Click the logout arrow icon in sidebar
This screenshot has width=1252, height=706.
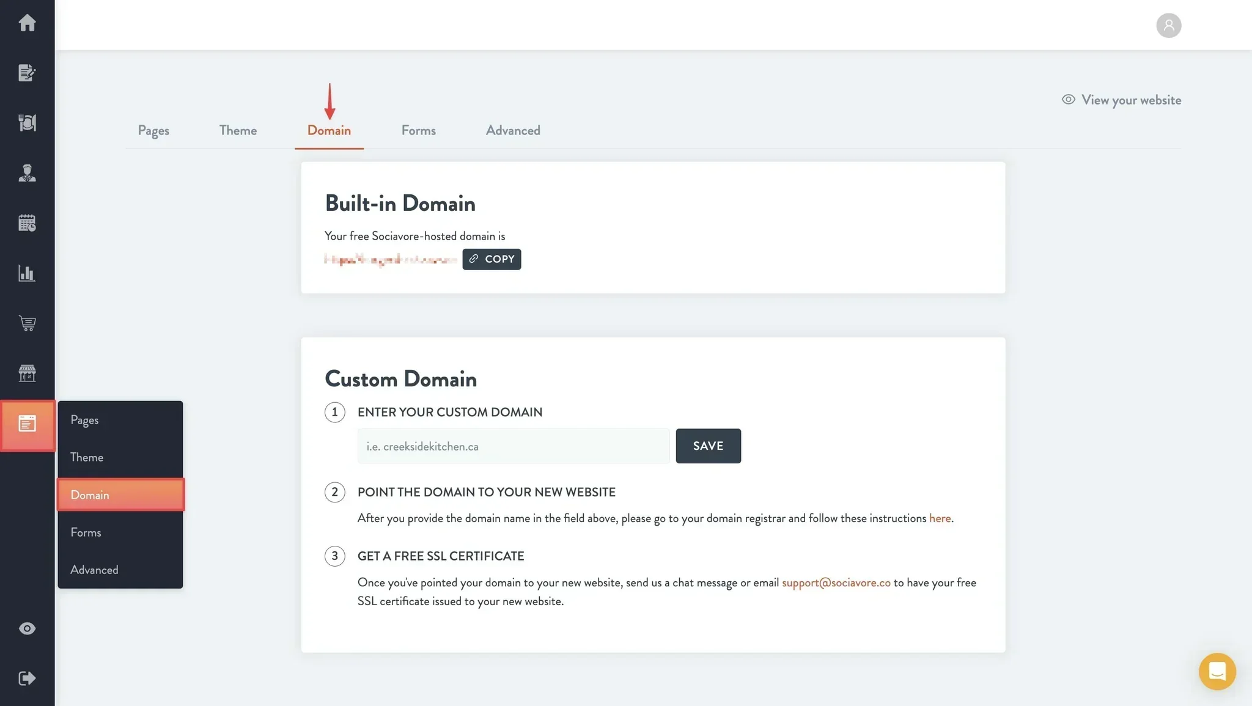[27, 678]
